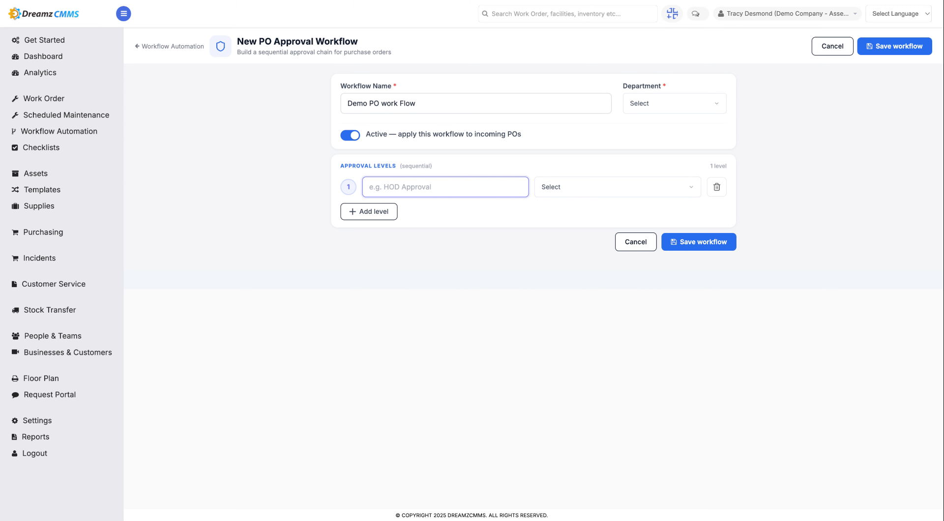Viewport: 944px width, 521px height.
Task: Click the Settings gear icon
Action: pos(15,421)
